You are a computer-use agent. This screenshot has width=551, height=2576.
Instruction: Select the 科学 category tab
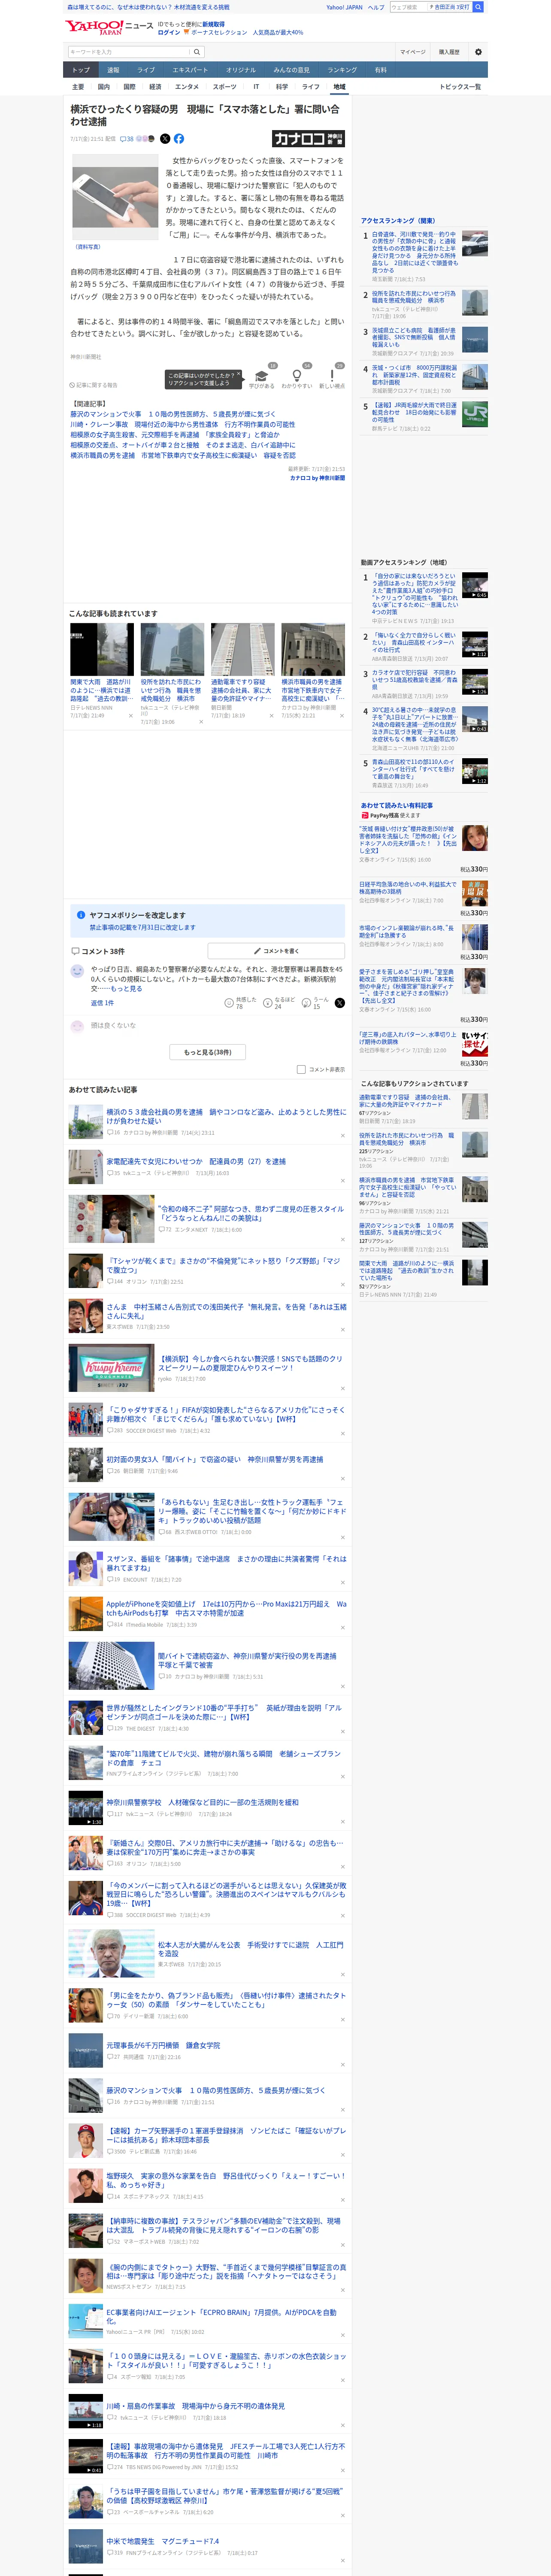(x=282, y=87)
